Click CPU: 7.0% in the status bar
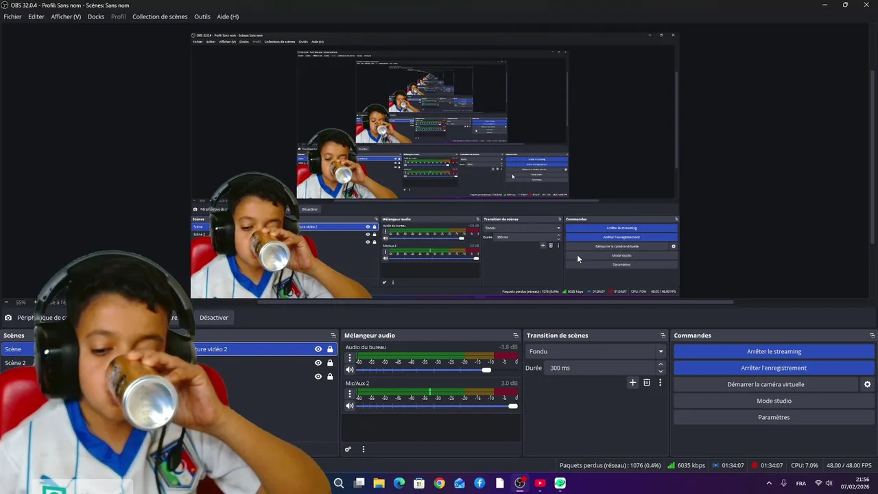Viewport: 878px width, 494px height. point(805,465)
